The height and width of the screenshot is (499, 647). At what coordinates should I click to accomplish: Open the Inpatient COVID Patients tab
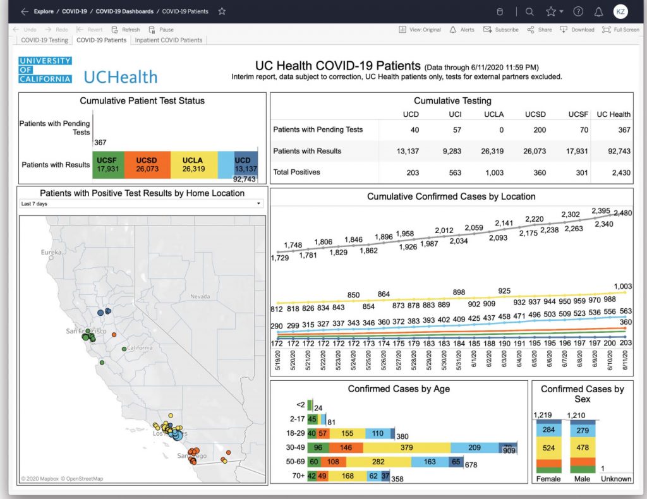(x=168, y=40)
